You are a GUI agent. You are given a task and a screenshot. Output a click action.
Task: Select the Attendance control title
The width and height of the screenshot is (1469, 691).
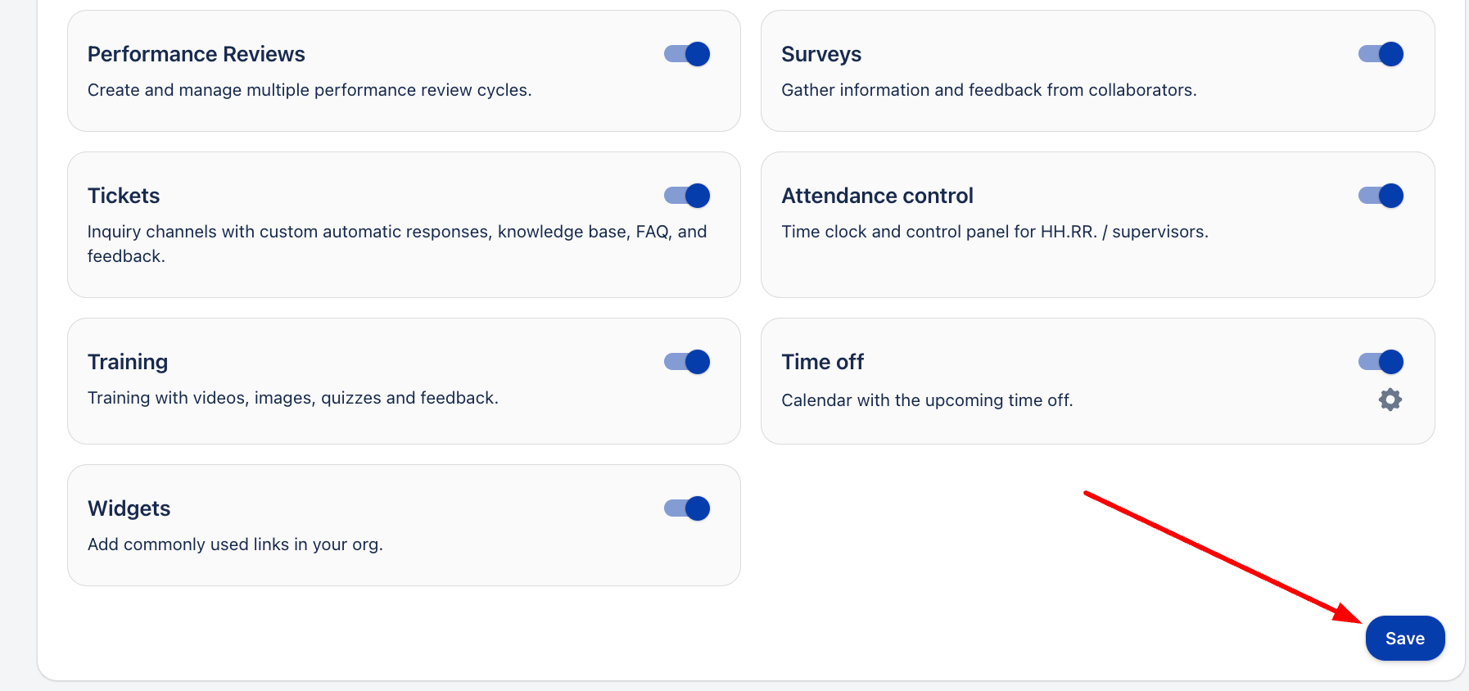(x=877, y=196)
